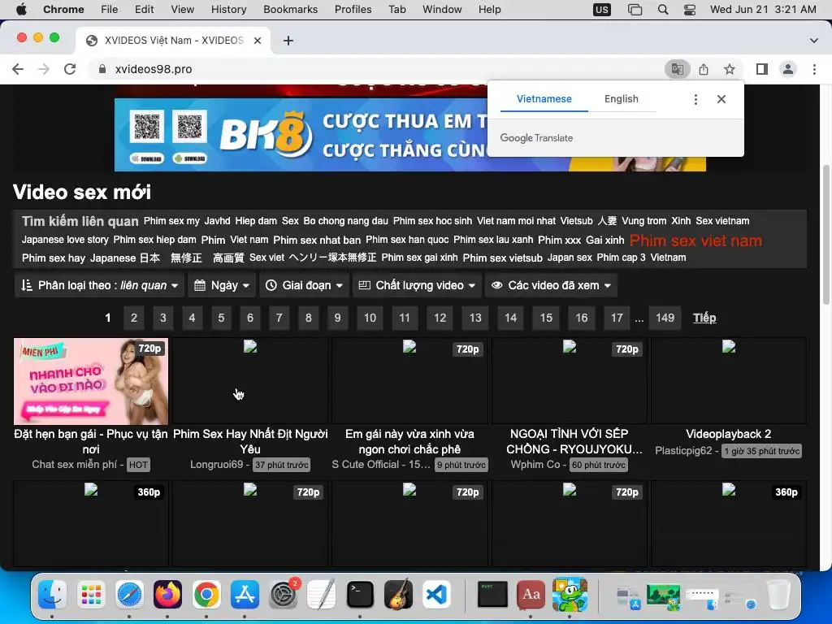
Task: Go back with the browser back arrow
Action: pyautogui.click(x=18, y=69)
